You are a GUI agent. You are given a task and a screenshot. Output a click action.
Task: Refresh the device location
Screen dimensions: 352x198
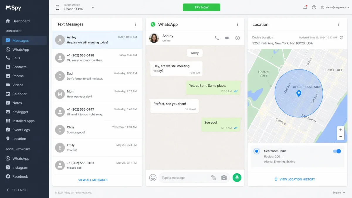pyautogui.click(x=341, y=38)
